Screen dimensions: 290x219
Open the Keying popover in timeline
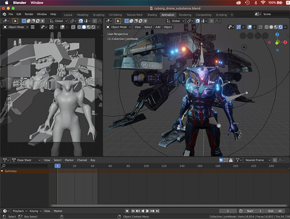[x=34, y=211]
